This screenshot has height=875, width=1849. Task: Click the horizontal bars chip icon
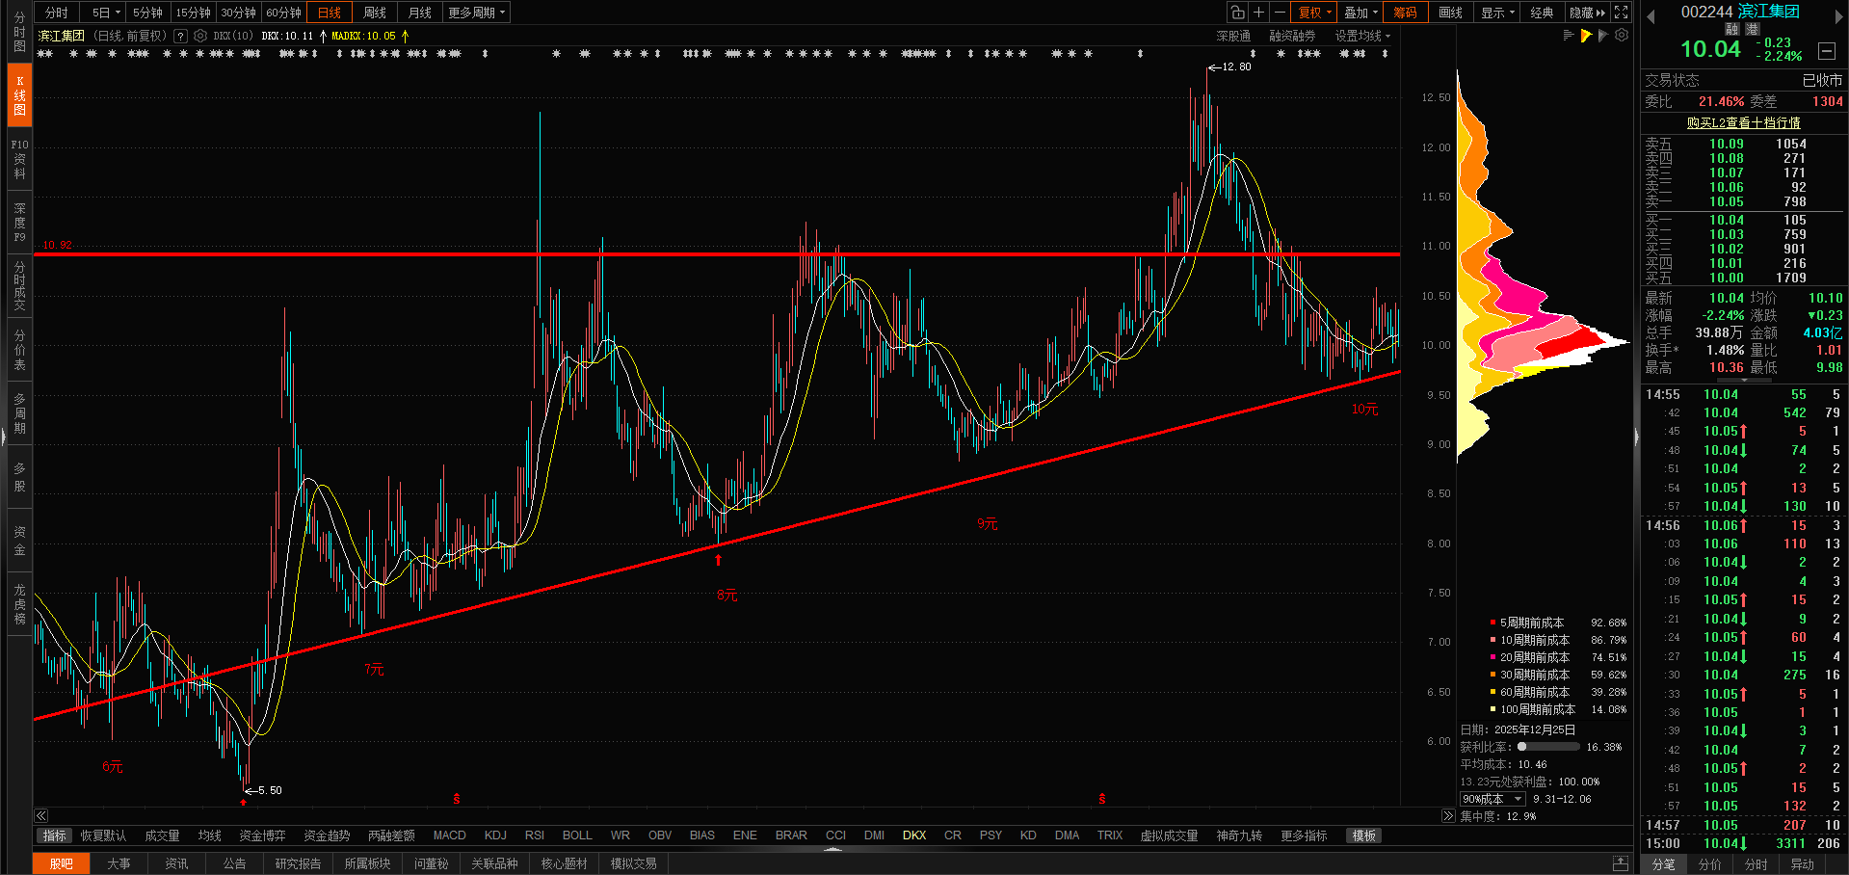point(1569,36)
